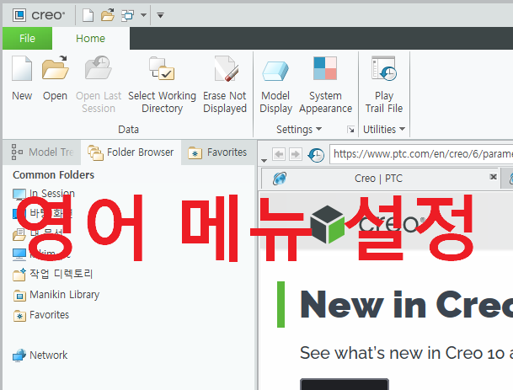513x390 pixels.
Task: Open Manikin Library folder
Action: click(56, 295)
